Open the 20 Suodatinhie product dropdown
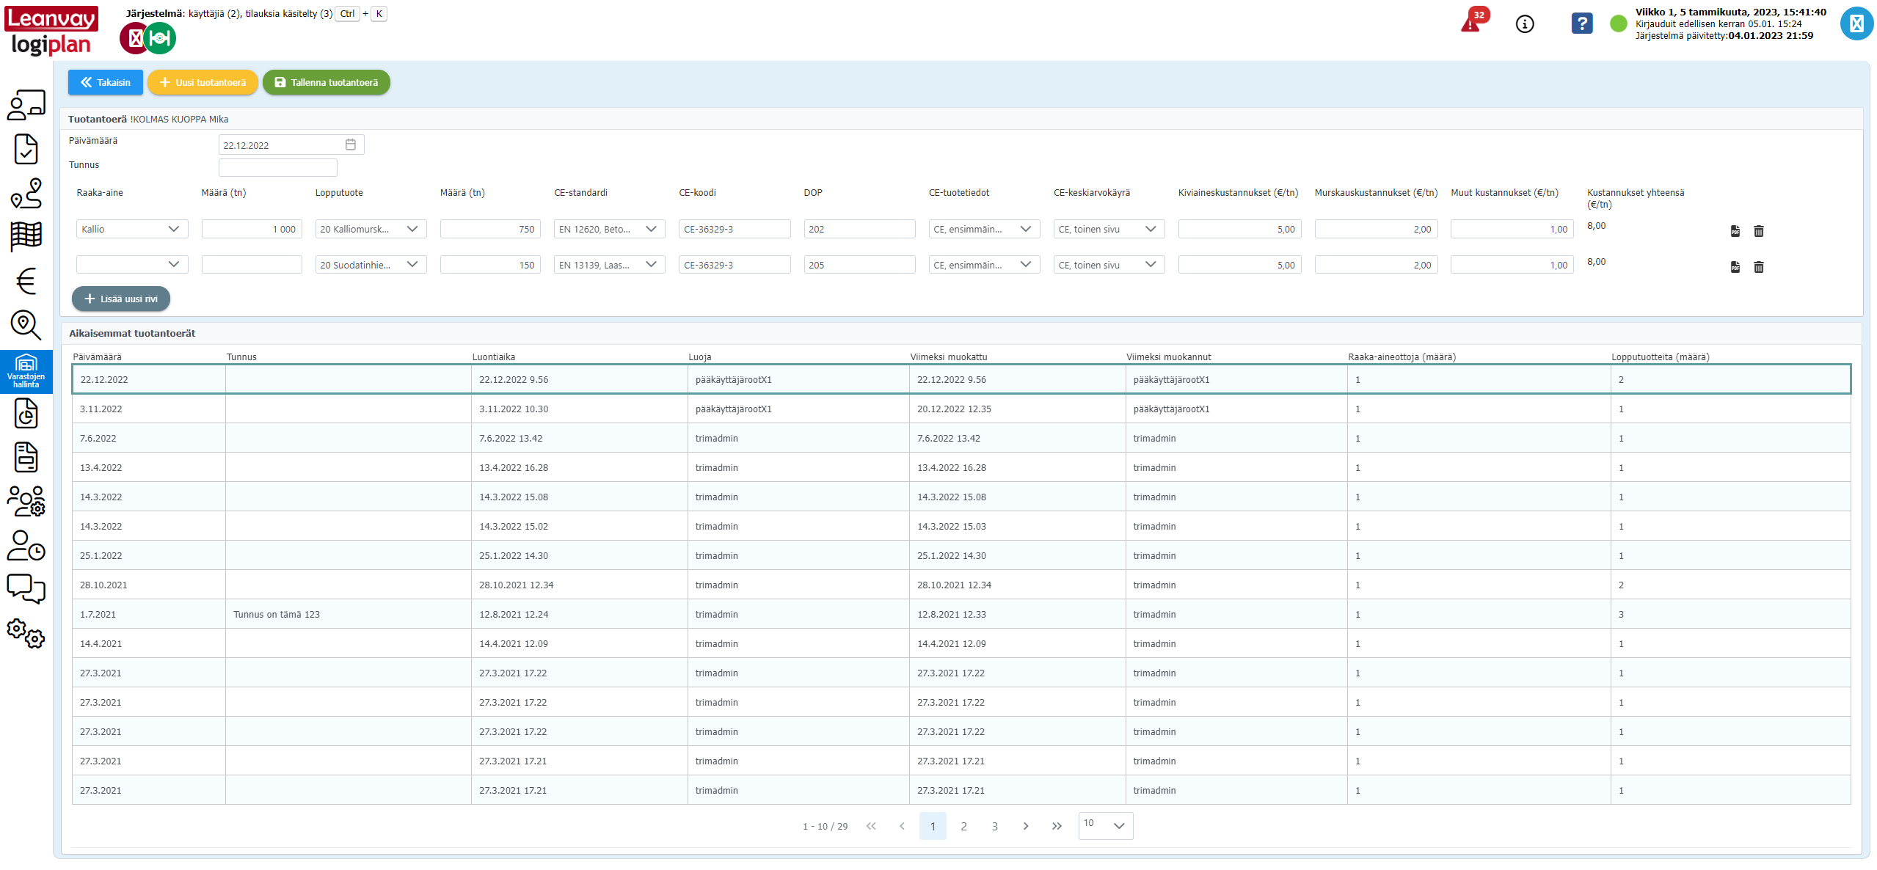Screen dimensions: 1877x870 [x=371, y=265]
